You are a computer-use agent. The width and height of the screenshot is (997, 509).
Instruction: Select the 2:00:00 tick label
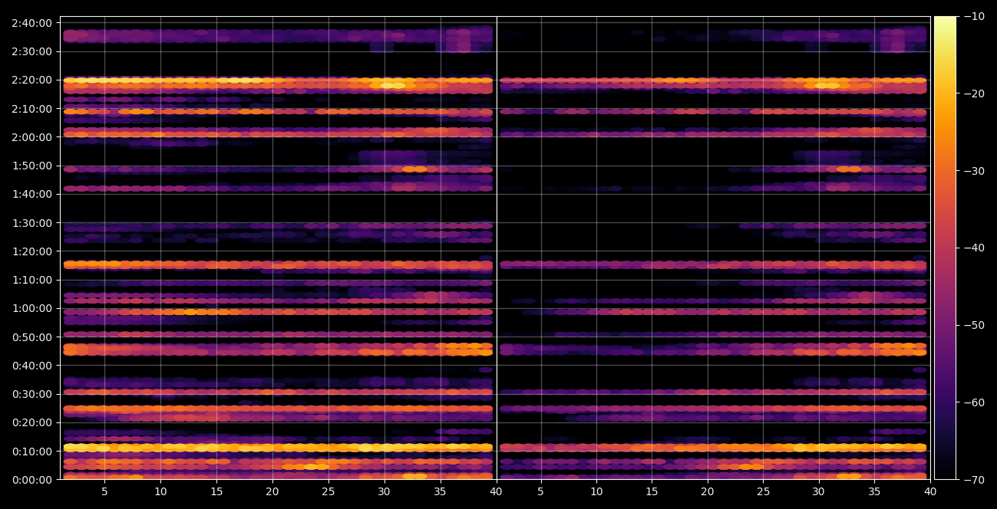31,137
